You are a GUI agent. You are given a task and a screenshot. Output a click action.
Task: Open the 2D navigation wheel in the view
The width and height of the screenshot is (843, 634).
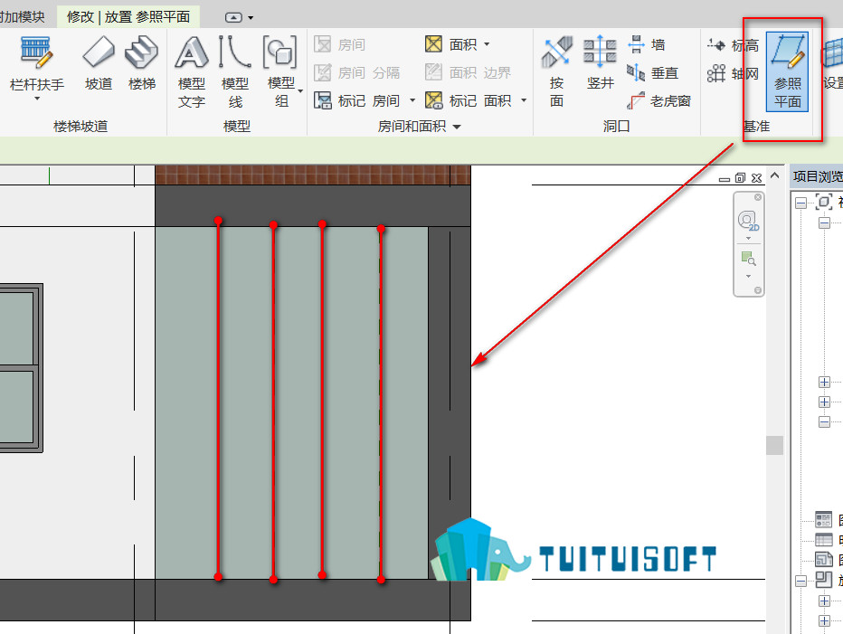(748, 220)
